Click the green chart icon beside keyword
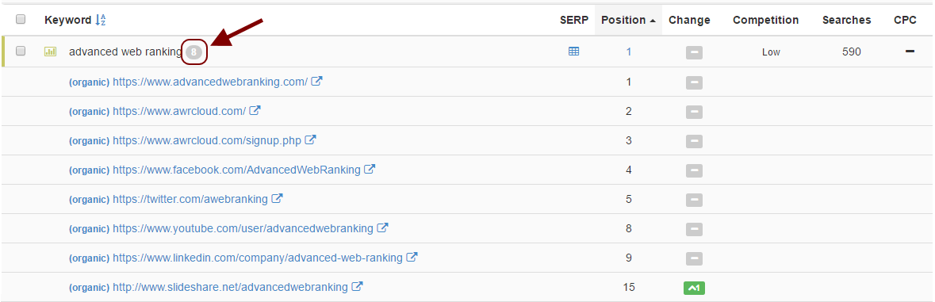Screen dimensions: 935x302 (51, 52)
